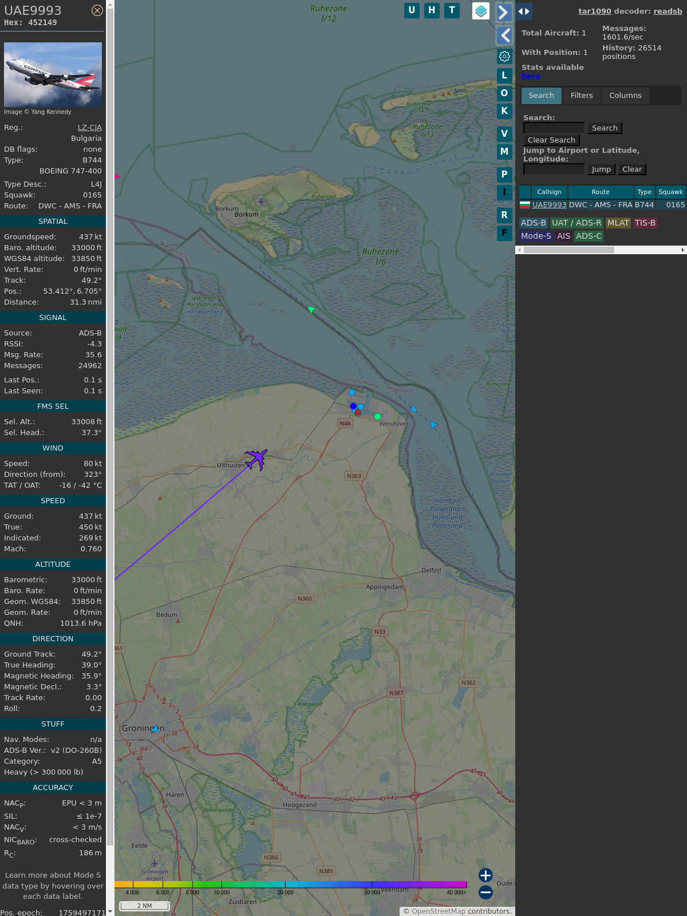Click the Jump button
The width and height of the screenshot is (687, 916).
point(601,169)
